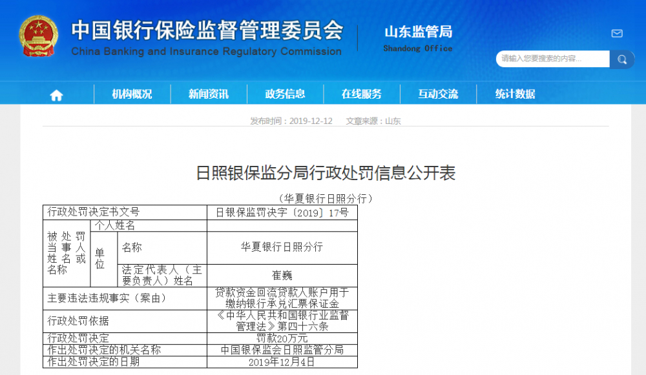This screenshot has height=375, width=646.
Task: Open the mail envelope icon
Action: click(x=617, y=34)
